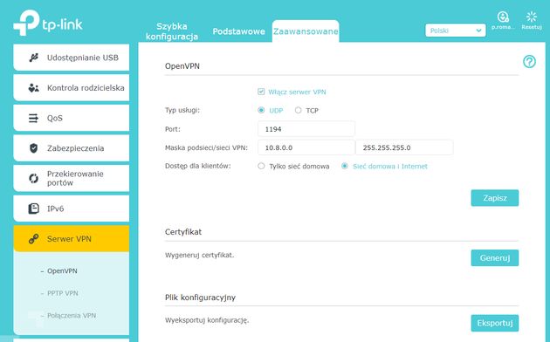Select the TCP service type radio button
This screenshot has height=342, width=550.
299,110
